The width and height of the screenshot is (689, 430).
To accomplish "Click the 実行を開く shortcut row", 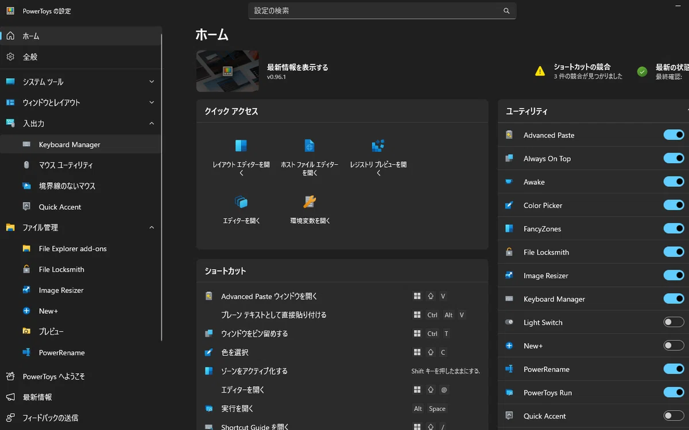I will (342, 408).
